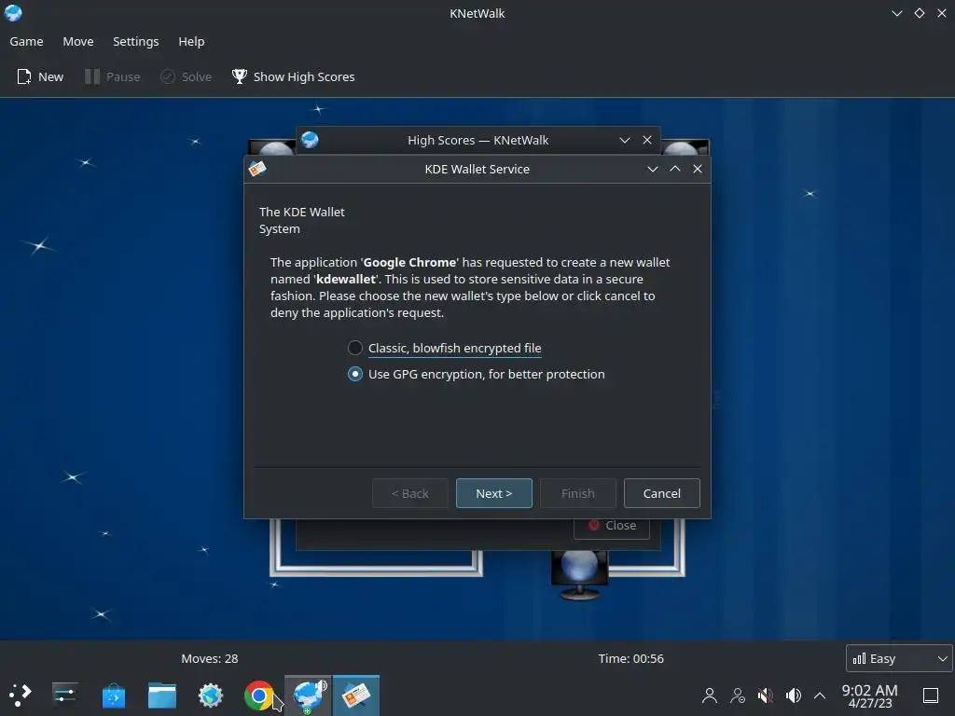Open the Help menu
Image resolution: width=955 pixels, height=716 pixels.
[x=191, y=41]
